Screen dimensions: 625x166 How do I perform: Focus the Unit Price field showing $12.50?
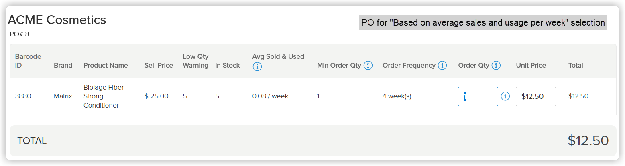coord(536,96)
